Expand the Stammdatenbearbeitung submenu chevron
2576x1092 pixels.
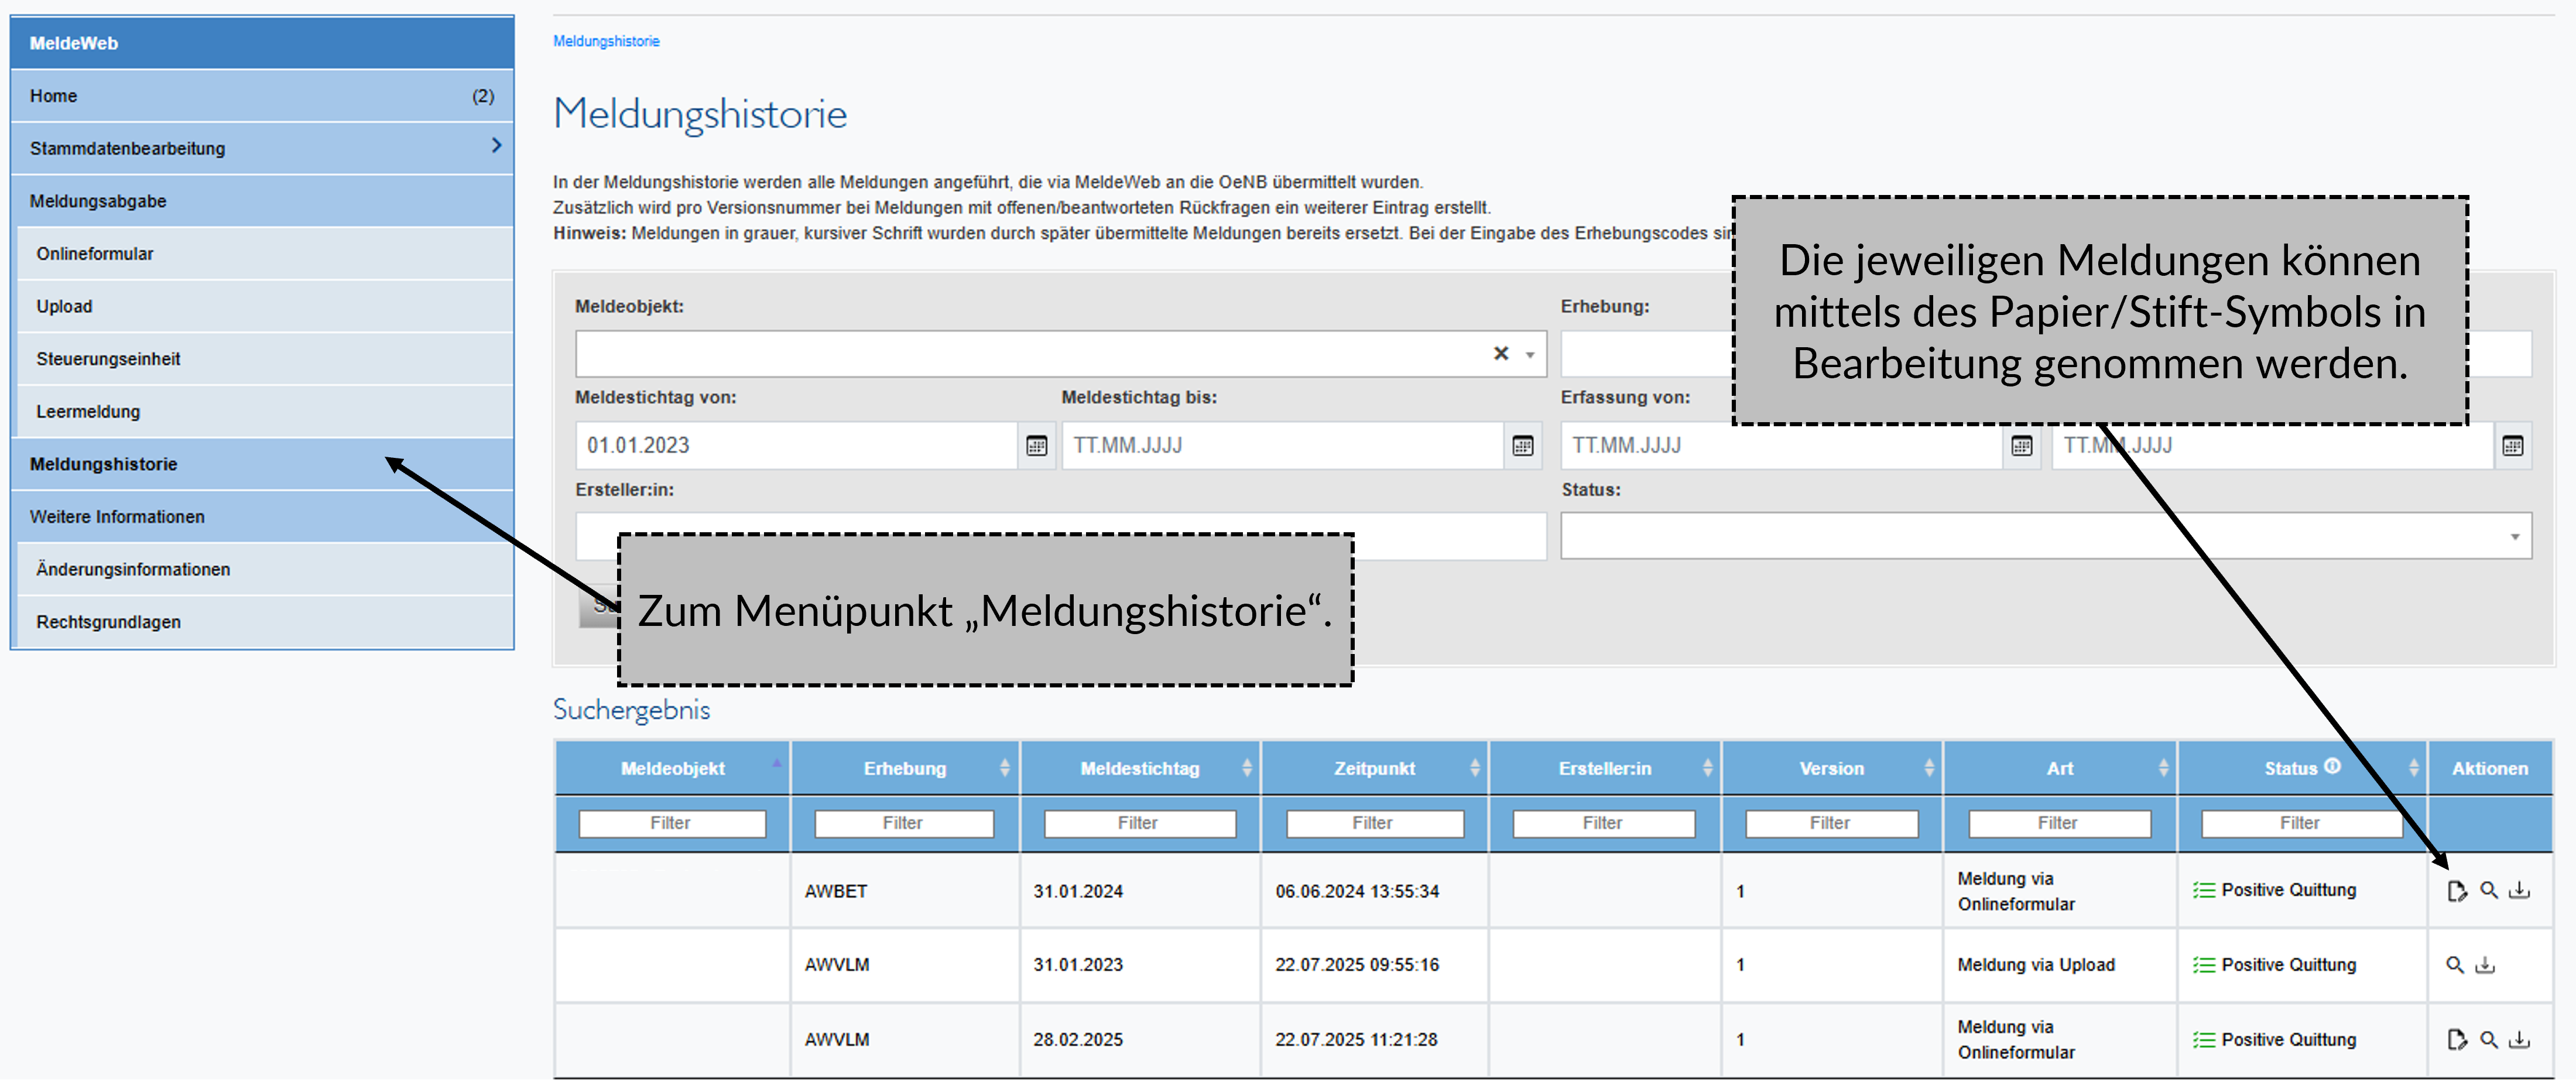496,146
